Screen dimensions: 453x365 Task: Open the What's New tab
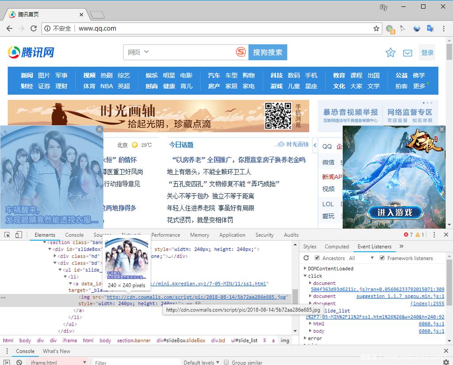(56, 351)
